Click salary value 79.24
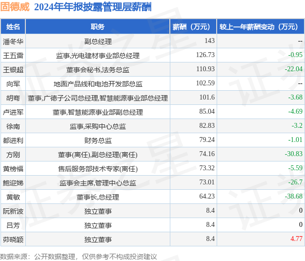 pos(207,140)
